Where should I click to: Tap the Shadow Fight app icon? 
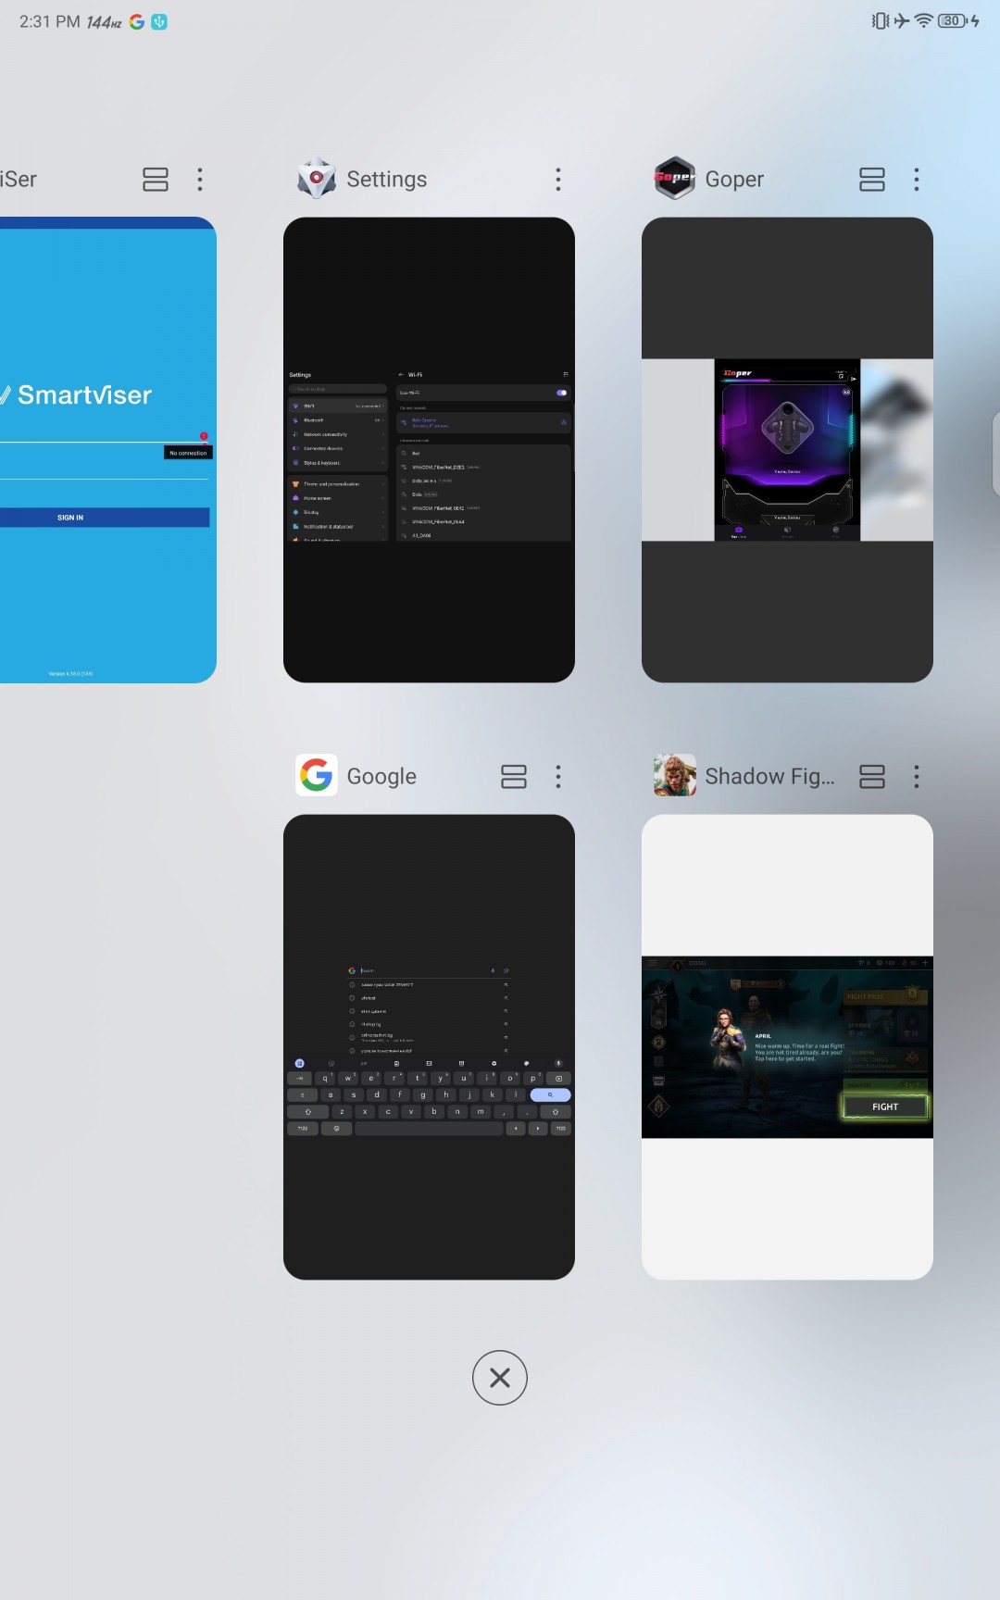(x=675, y=776)
